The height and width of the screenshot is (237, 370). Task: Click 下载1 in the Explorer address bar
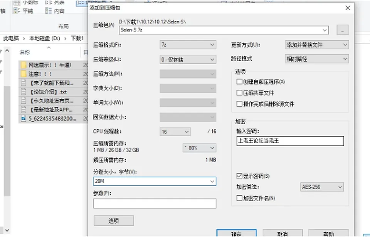coord(77,38)
